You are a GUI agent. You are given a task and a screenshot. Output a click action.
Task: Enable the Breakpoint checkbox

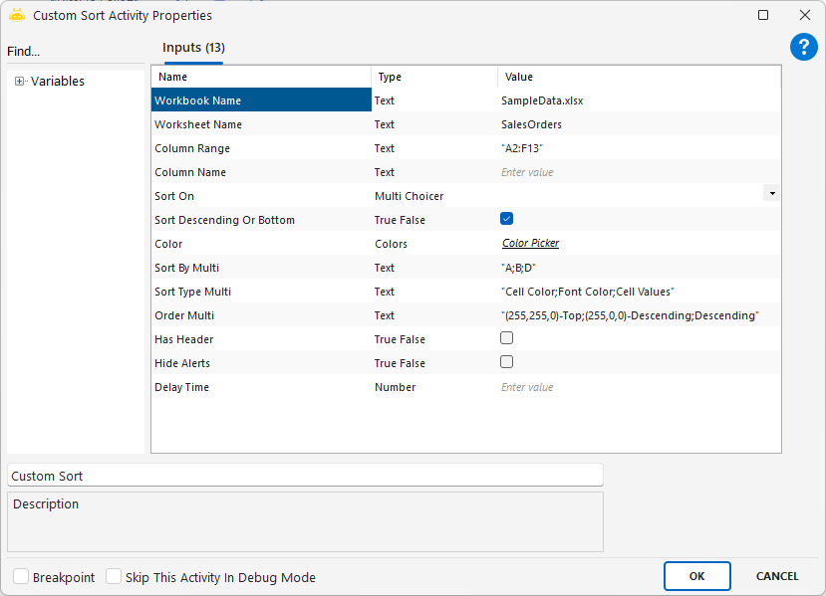[21, 576]
